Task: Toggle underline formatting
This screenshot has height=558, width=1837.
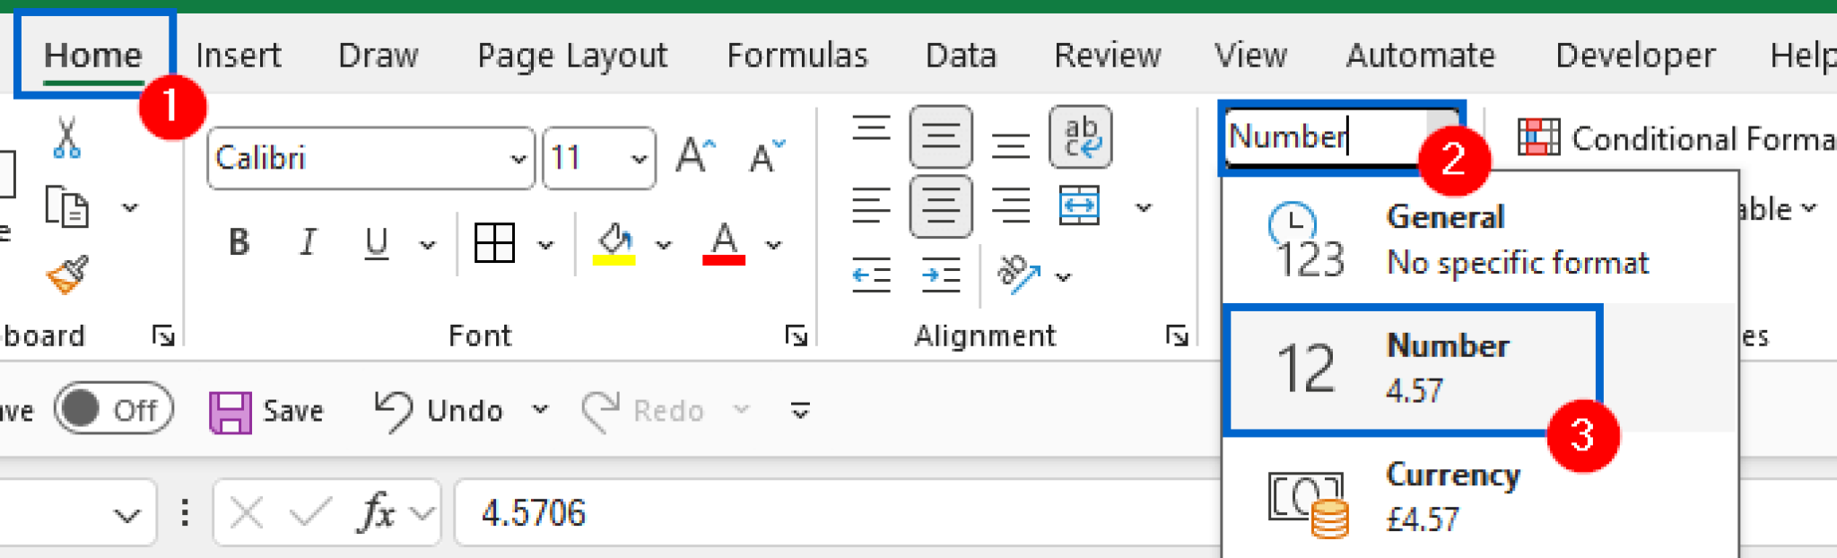Action: (377, 243)
